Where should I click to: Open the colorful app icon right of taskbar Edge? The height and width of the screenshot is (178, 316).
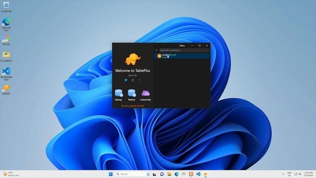pyautogui.click(x=184, y=174)
